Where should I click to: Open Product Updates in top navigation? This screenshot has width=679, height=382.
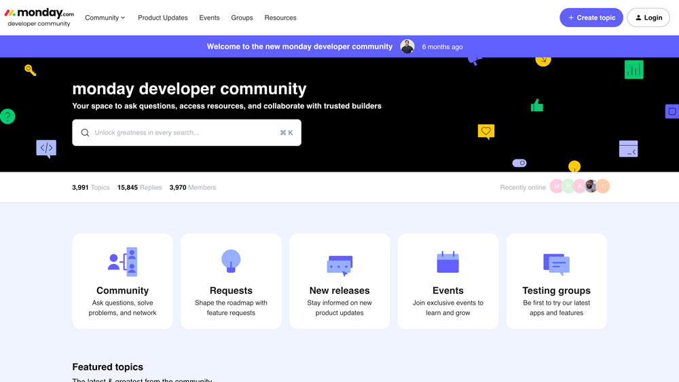pos(163,18)
